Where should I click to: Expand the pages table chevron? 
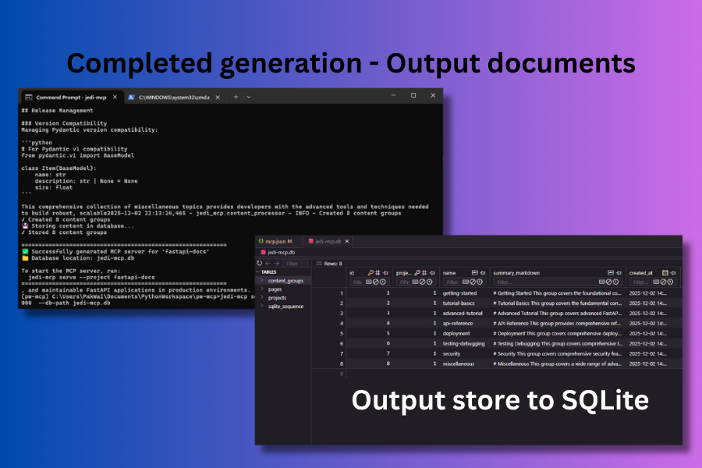[262, 289]
